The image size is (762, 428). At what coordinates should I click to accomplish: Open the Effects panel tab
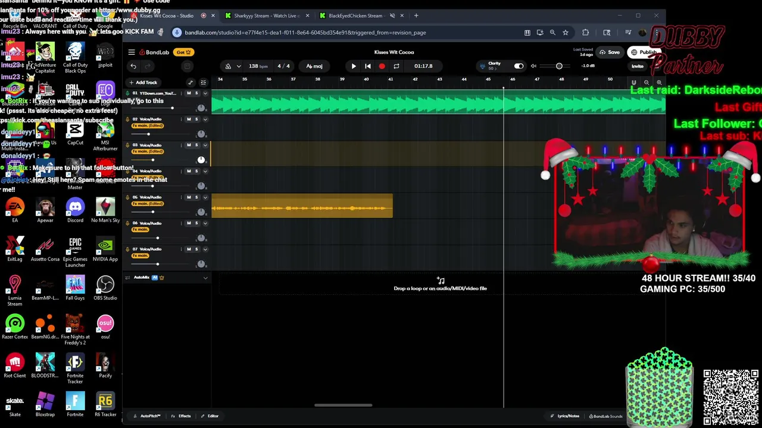[x=181, y=416]
